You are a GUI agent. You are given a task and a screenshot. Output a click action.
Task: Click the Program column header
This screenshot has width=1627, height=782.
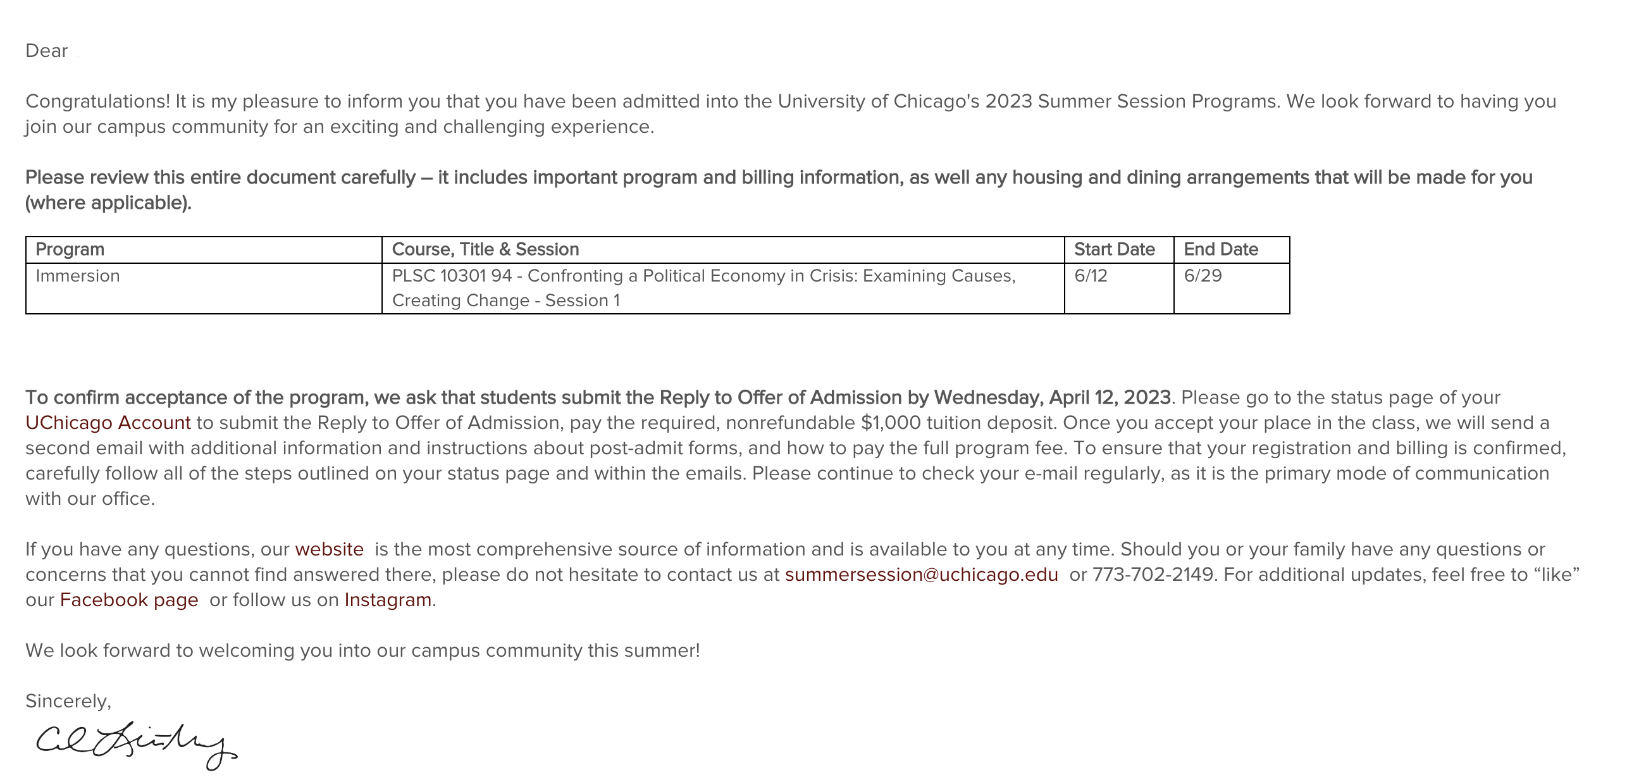(x=70, y=249)
